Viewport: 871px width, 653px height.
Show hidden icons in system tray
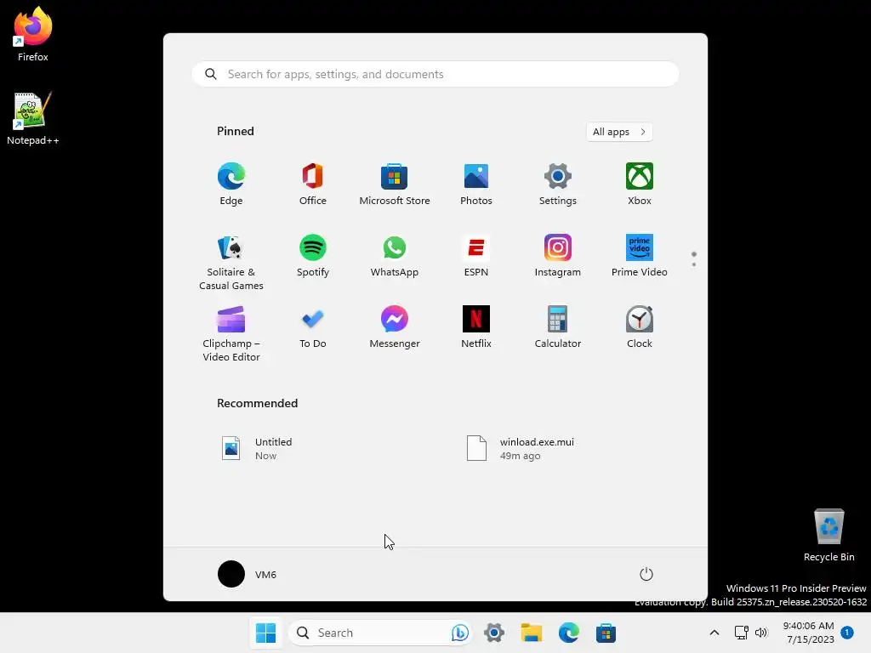(x=714, y=633)
